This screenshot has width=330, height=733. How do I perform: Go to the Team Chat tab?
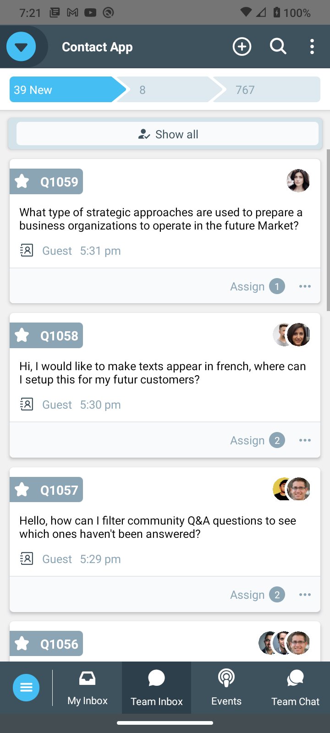295,688
